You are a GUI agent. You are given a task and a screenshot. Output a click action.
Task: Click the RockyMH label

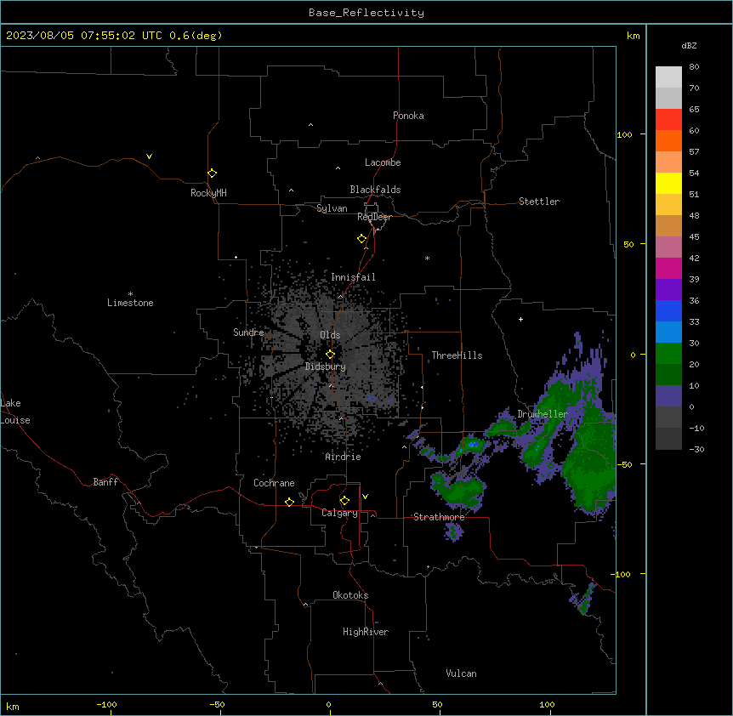[x=208, y=193]
